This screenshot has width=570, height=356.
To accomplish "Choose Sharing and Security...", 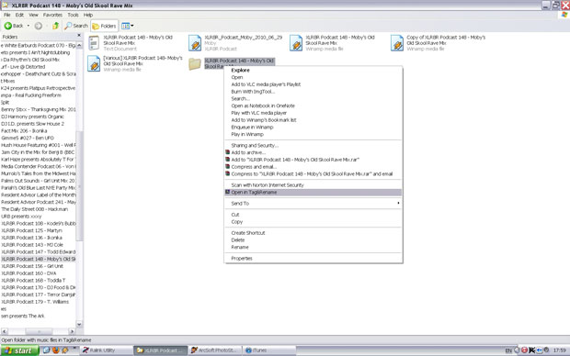I will click(x=313, y=145).
